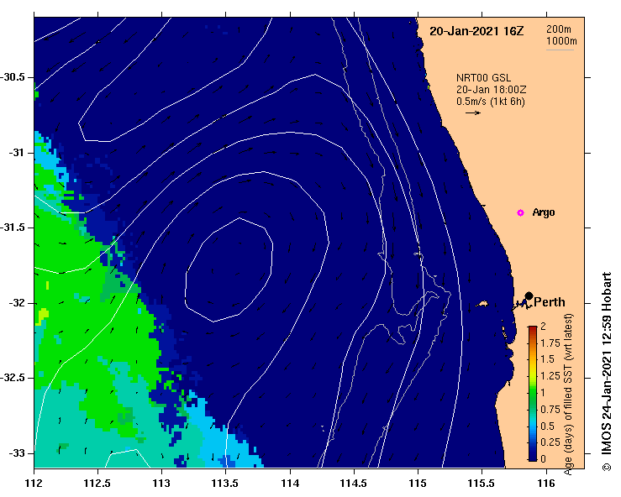Viewport: 621px width, 497px height.
Task: Click the Perth text label
Action: tap(550, 302)
